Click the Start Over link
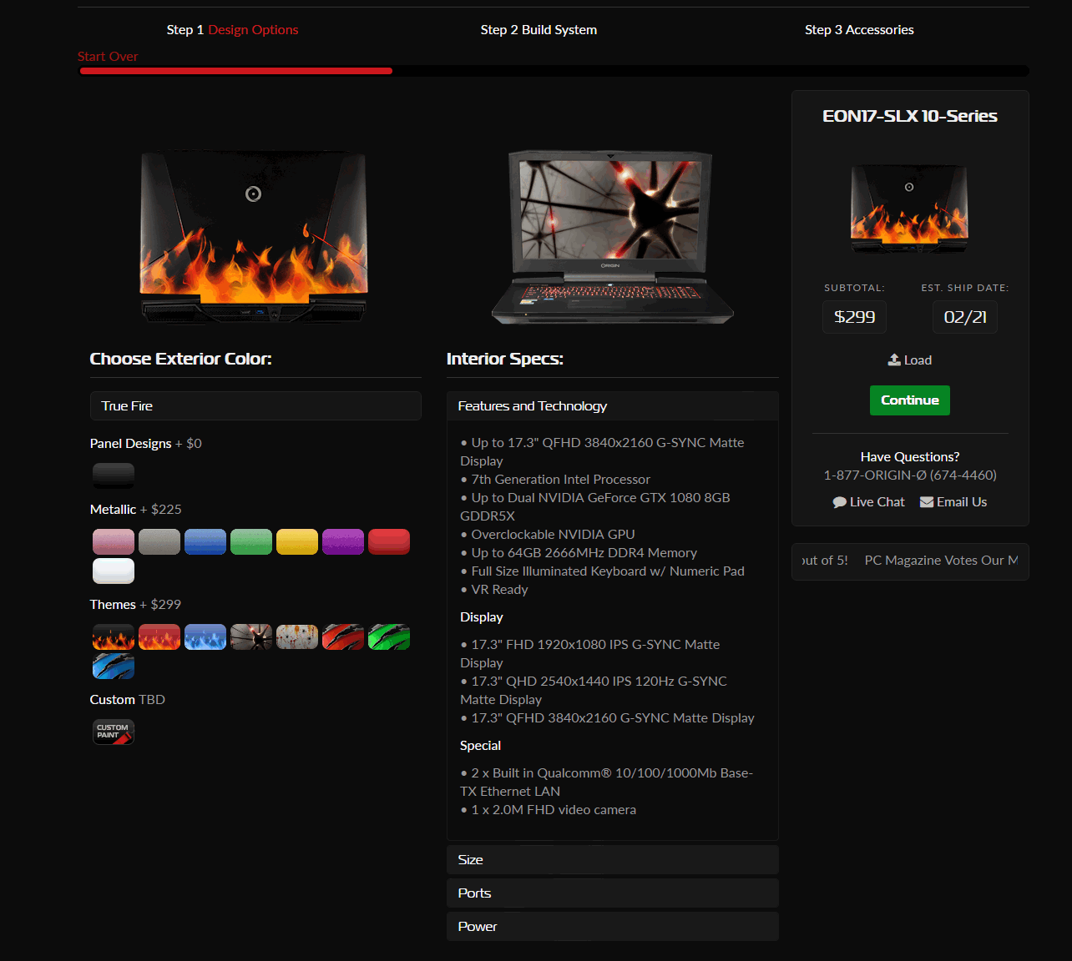Viewport: 1072px width, 961px height. (x=108, y=57)
